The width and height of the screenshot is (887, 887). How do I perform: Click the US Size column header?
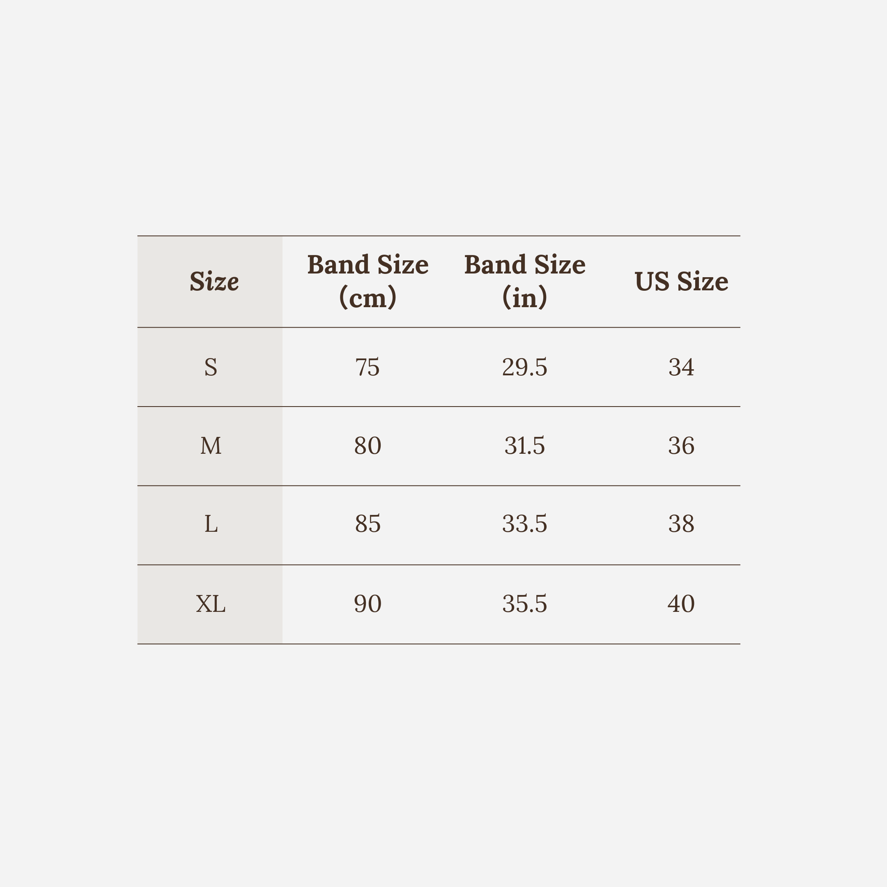(681, 281)
